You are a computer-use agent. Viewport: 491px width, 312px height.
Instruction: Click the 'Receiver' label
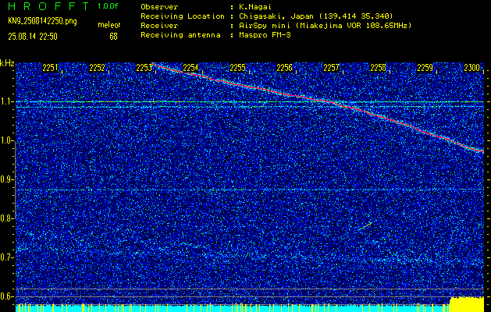click(159, 26)
